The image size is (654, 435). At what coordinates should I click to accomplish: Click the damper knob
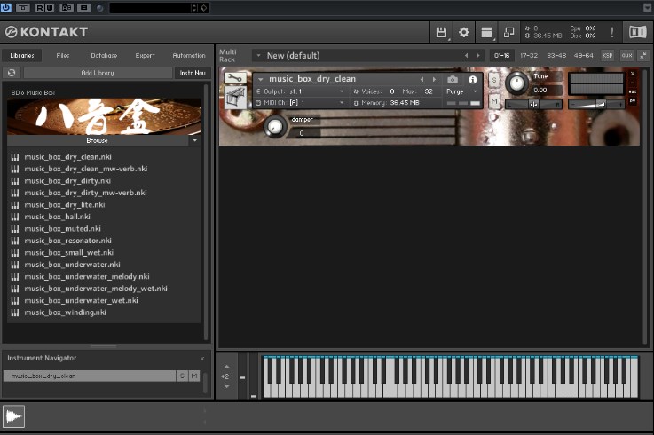[x=275, y=126]
